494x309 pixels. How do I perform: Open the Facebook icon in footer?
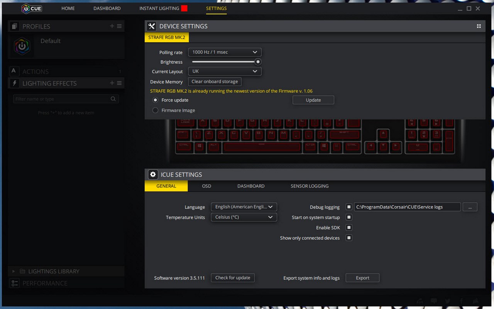(462, 301)
